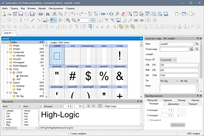Screen dimensions: 204x136
Task: Click the Find binoculars icon
Action: coord(48,14)
